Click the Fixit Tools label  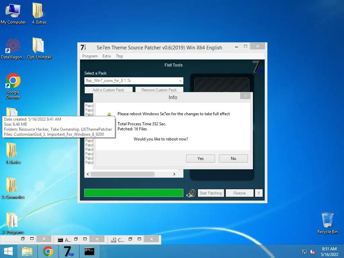click(174, 65)
